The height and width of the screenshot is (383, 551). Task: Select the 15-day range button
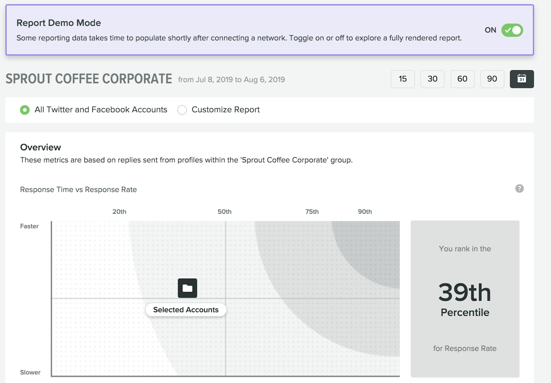pyautogui.click(x=403, y=79)
